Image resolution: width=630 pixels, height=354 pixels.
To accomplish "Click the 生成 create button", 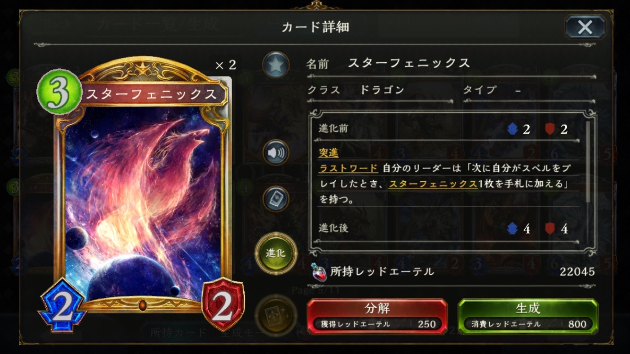I will click(528, 316).
